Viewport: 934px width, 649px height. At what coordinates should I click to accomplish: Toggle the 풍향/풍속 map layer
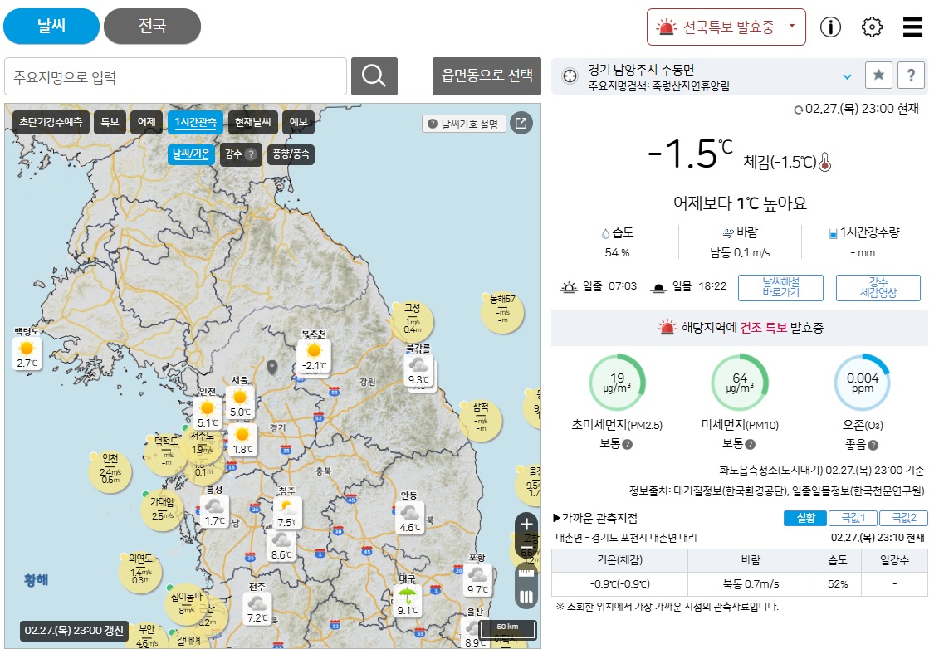pyautogui.click(x=291, y=154)
